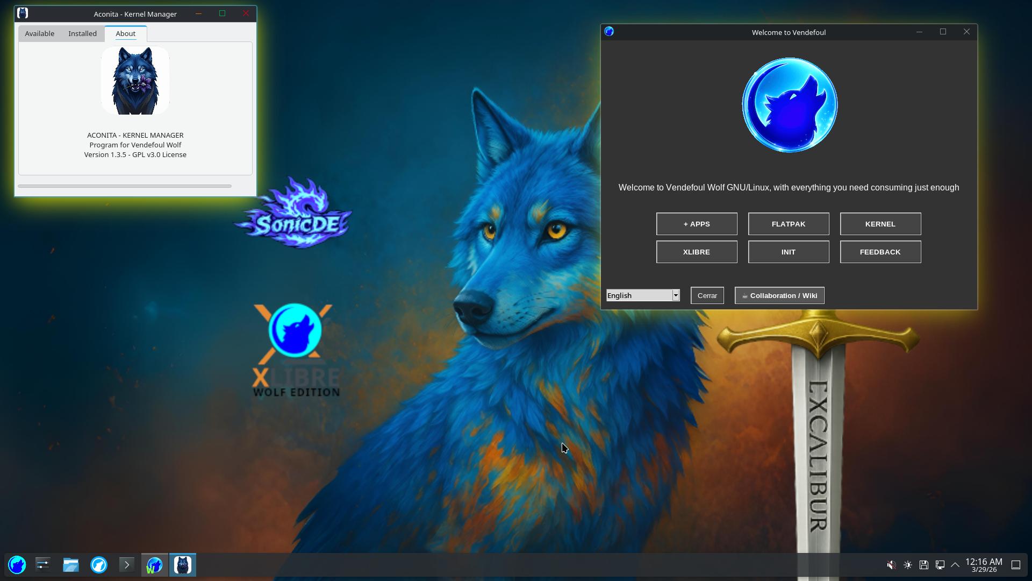Open the English language dropdown
1032x581 pixels.
(643, 295)
